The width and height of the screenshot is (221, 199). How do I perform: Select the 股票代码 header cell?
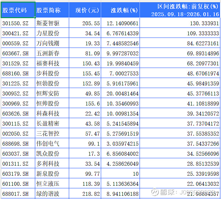(18, 10)
